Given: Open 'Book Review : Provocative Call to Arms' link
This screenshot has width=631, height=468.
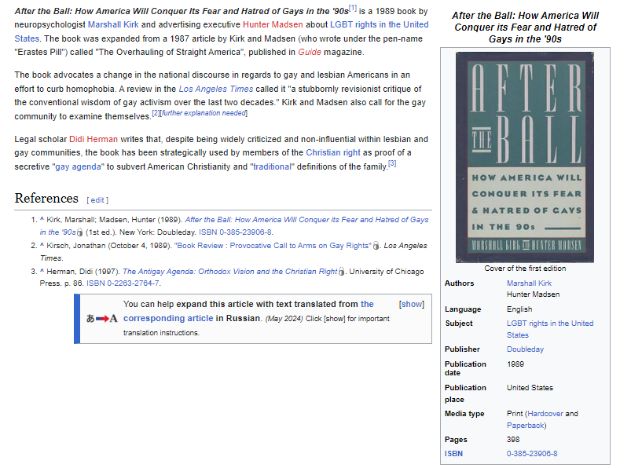Looking at the screenshot, I should pyautogui.click(x=272, y=246).
